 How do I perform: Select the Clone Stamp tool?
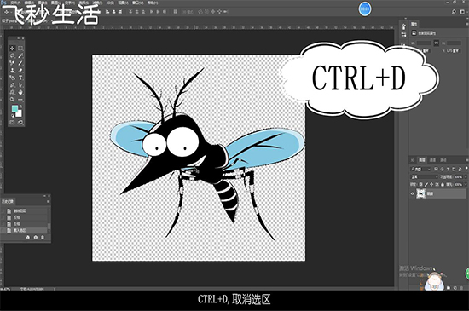12,71
